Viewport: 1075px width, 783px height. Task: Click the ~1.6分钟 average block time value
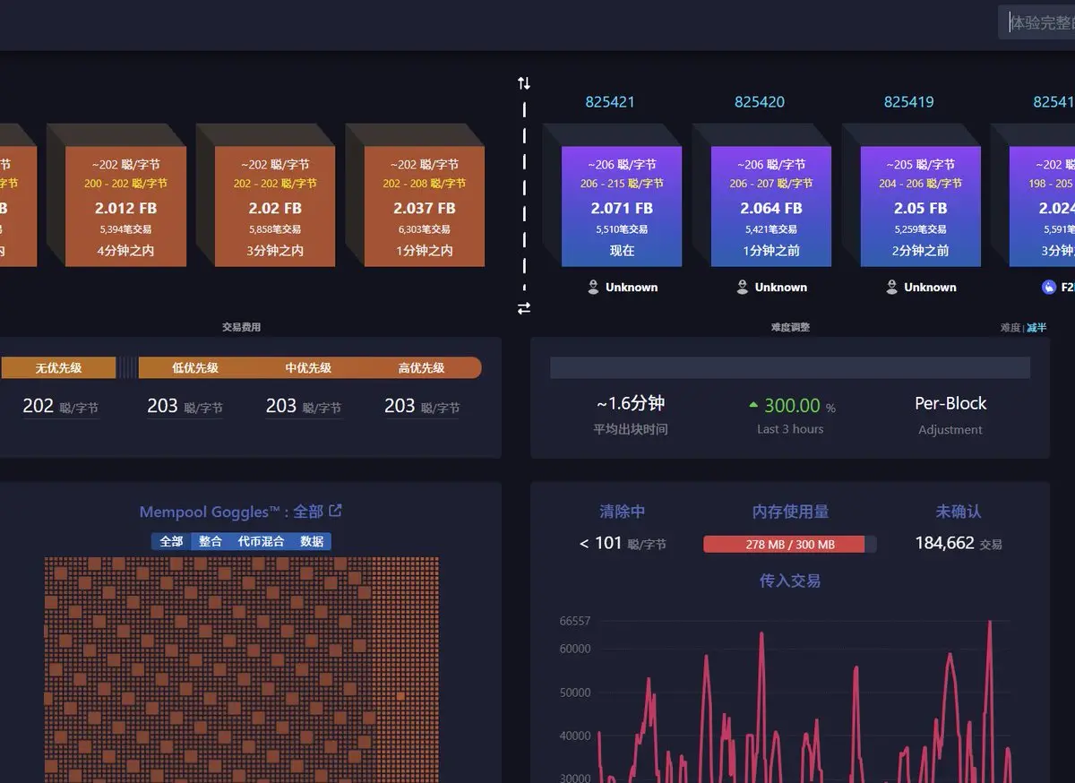click(x=631, y=403)
